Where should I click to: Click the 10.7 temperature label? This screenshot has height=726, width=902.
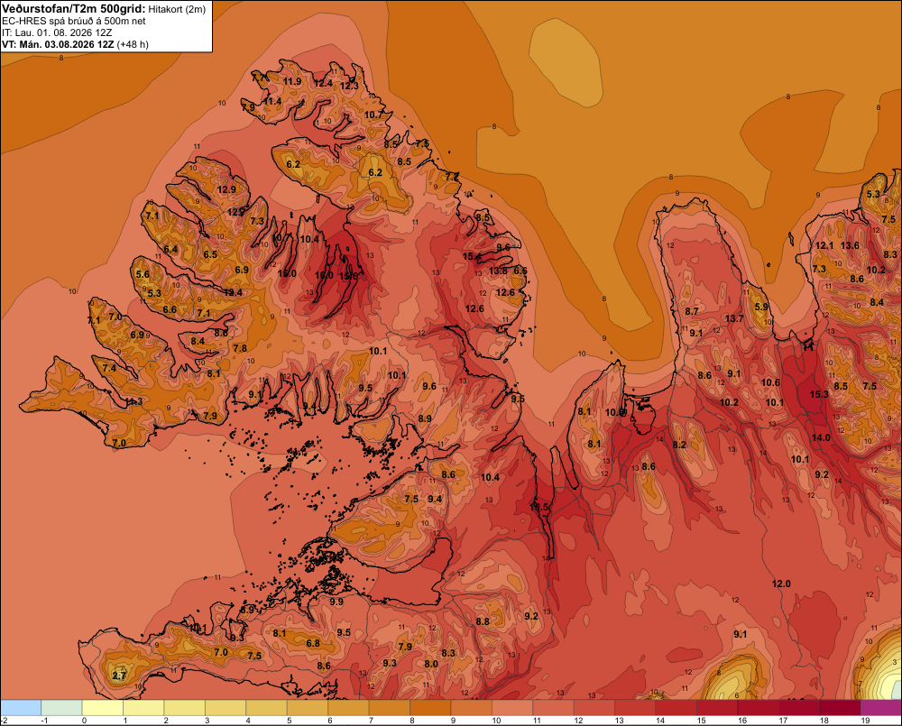(373, 115)
